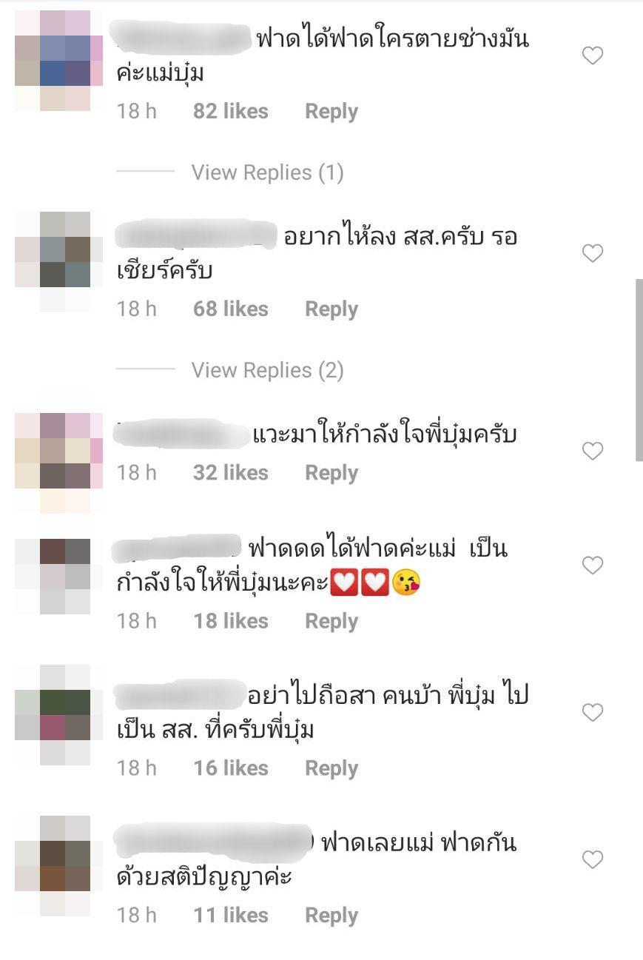Reply to the 32 likes comment

pos(331,473)
